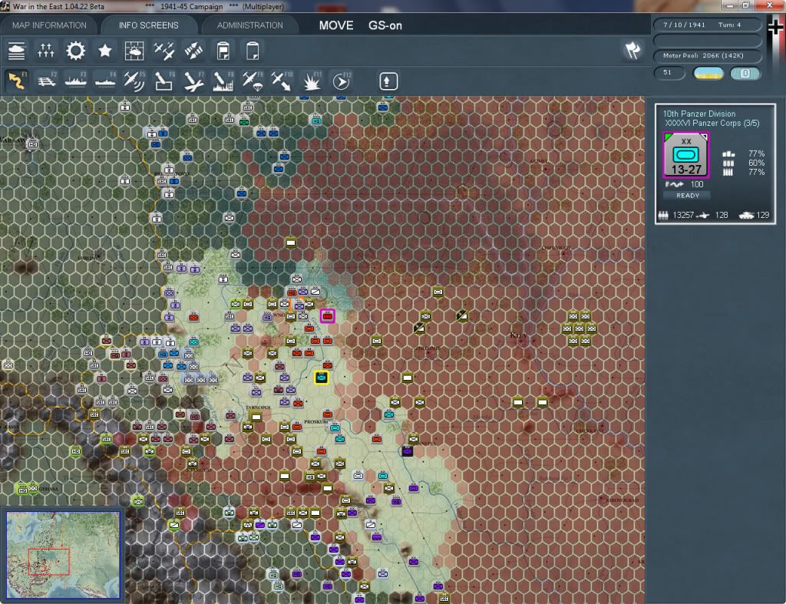Open the 10th Panzer Division name link
Viewport: 786px width, 604px height.
[698, 114]
